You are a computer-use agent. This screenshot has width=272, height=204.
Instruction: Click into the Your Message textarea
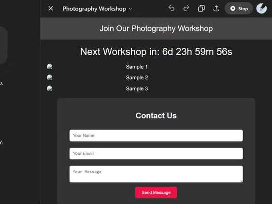tap(156, 174)
